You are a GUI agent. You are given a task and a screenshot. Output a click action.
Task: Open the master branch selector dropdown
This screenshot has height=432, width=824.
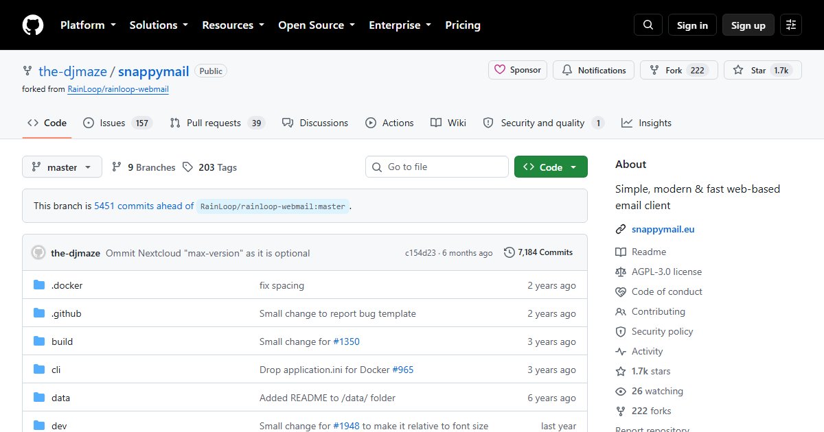[x=62, y=167]
